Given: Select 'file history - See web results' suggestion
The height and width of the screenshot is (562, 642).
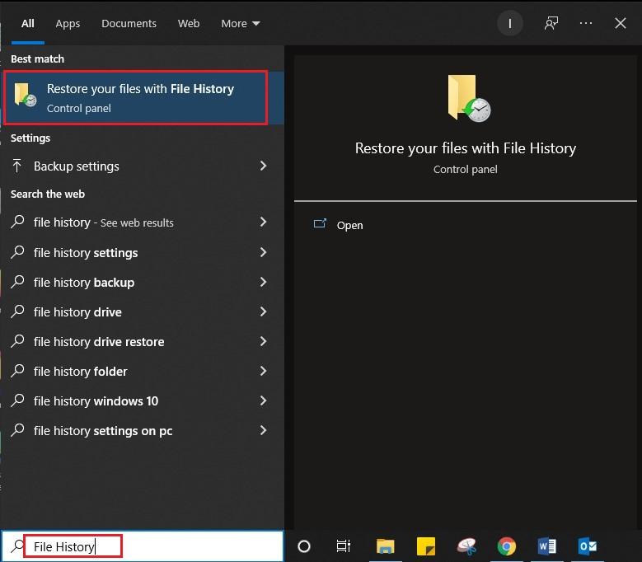Looking at the screenshot, I should point(143,222).
